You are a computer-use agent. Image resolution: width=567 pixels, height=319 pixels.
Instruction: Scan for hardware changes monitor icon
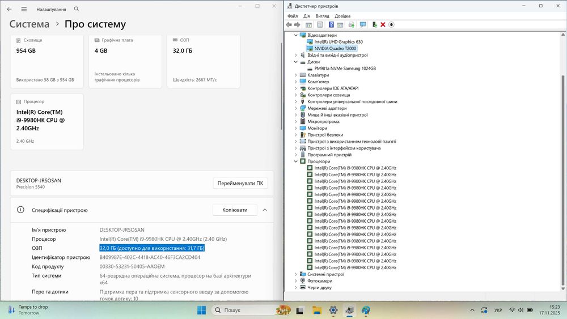[363, 24]
